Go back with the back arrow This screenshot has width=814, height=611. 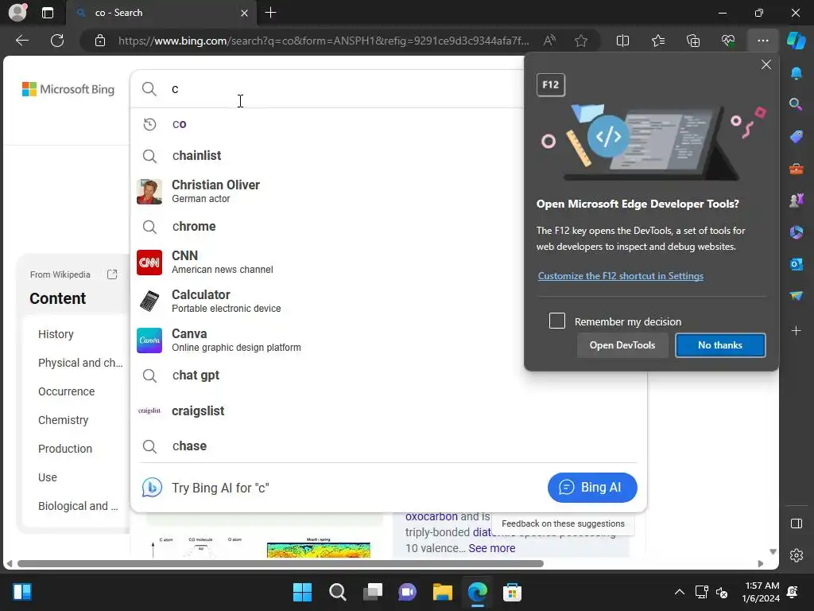coord(22,41)
